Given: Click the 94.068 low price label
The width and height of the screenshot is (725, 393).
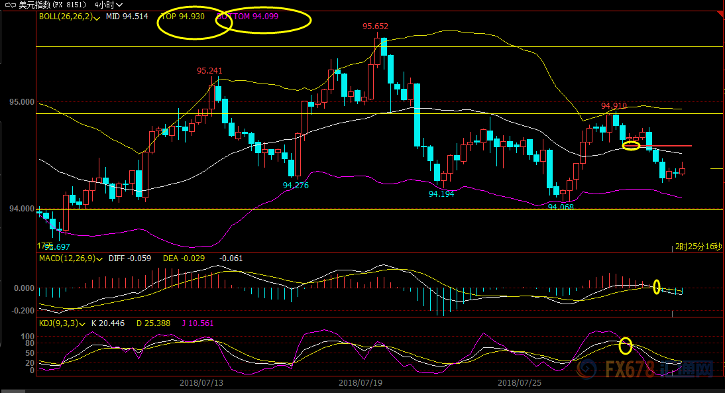Looking at the screenshot, I should [x=561, y=207].
